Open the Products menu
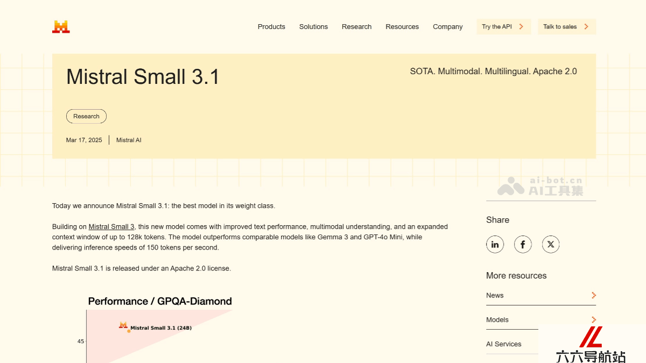 [271, 27]
